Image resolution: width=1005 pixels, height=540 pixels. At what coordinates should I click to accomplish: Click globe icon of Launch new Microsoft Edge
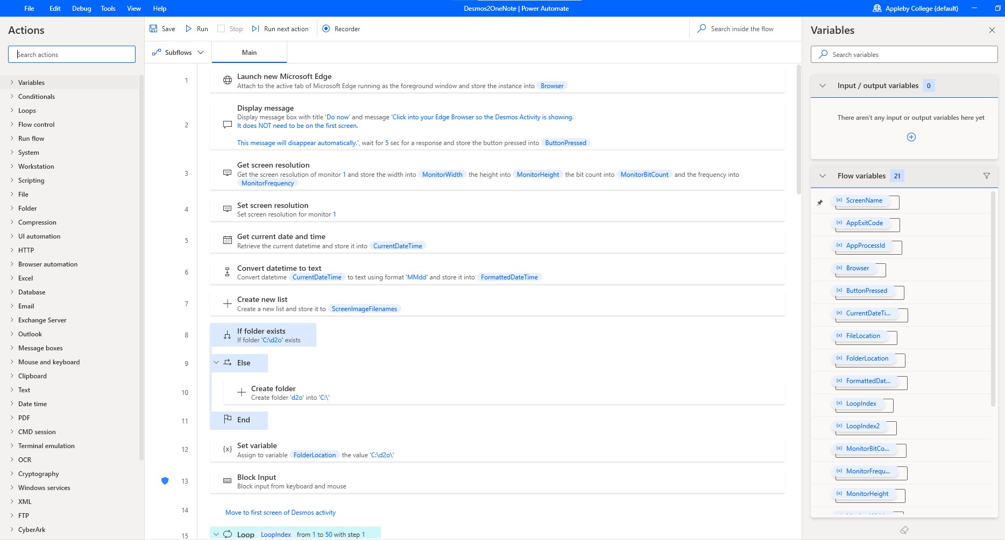click(x=227, y=81)
